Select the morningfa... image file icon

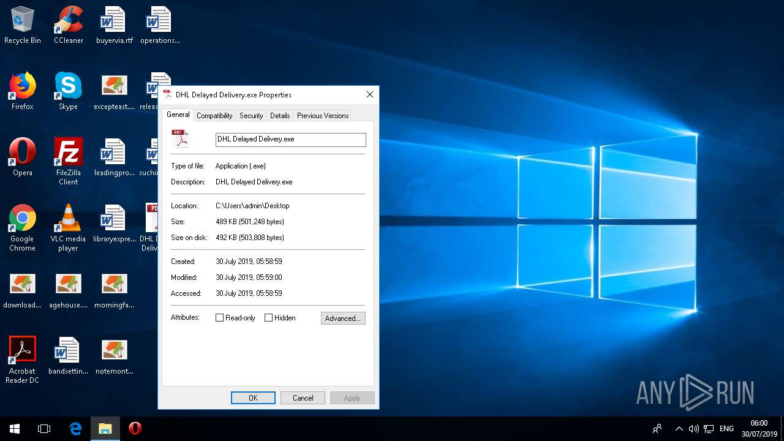114,290
